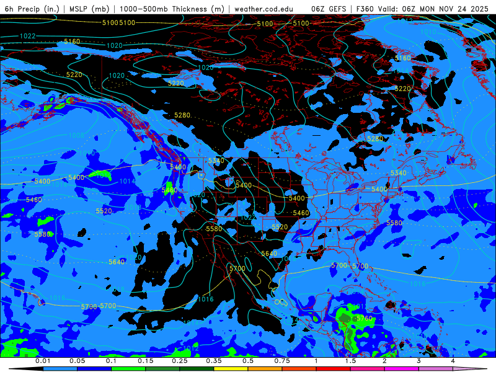Screen dimensions: 496x372
Task: Click the dark blue 0.05–0.1 legend swatch
Action: 94,369
